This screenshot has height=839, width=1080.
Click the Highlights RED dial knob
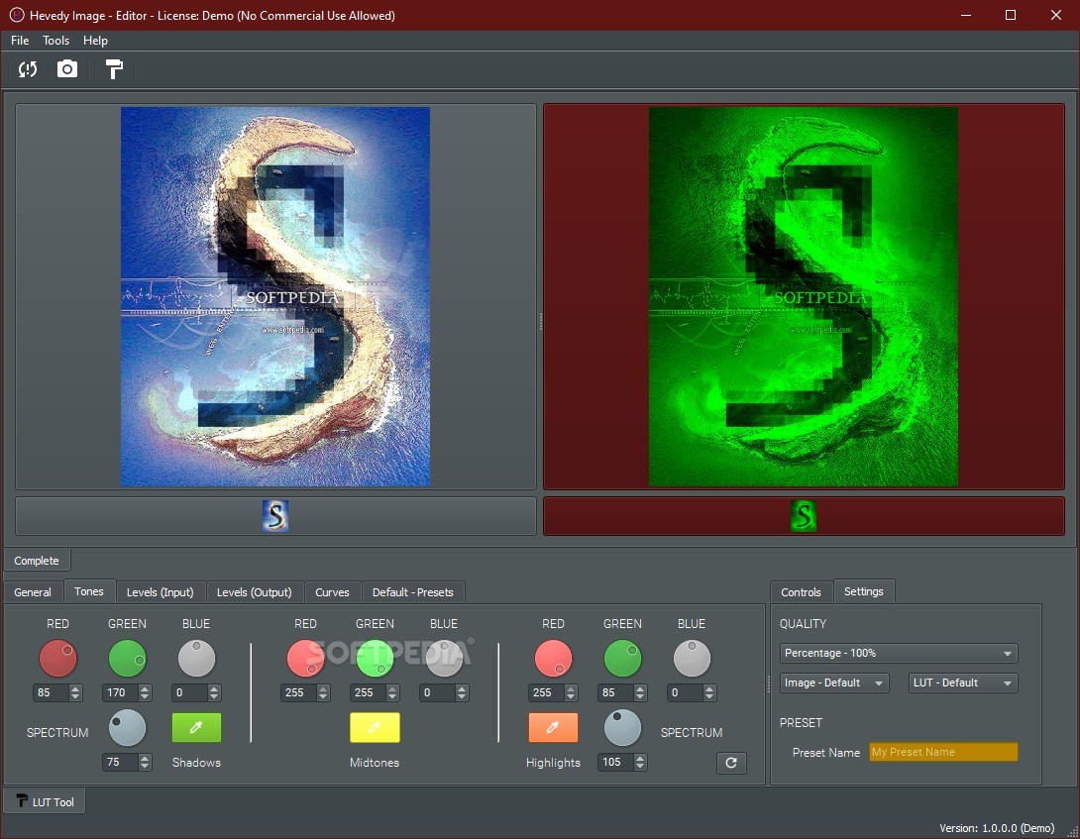point(553,659)
